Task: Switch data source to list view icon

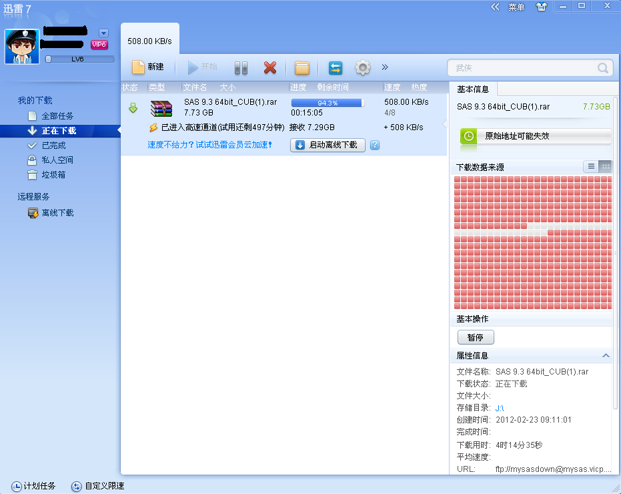Action: pyautogui.click(x=591, y=166)
